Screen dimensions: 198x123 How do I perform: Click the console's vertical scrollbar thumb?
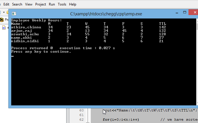point(197,27)
